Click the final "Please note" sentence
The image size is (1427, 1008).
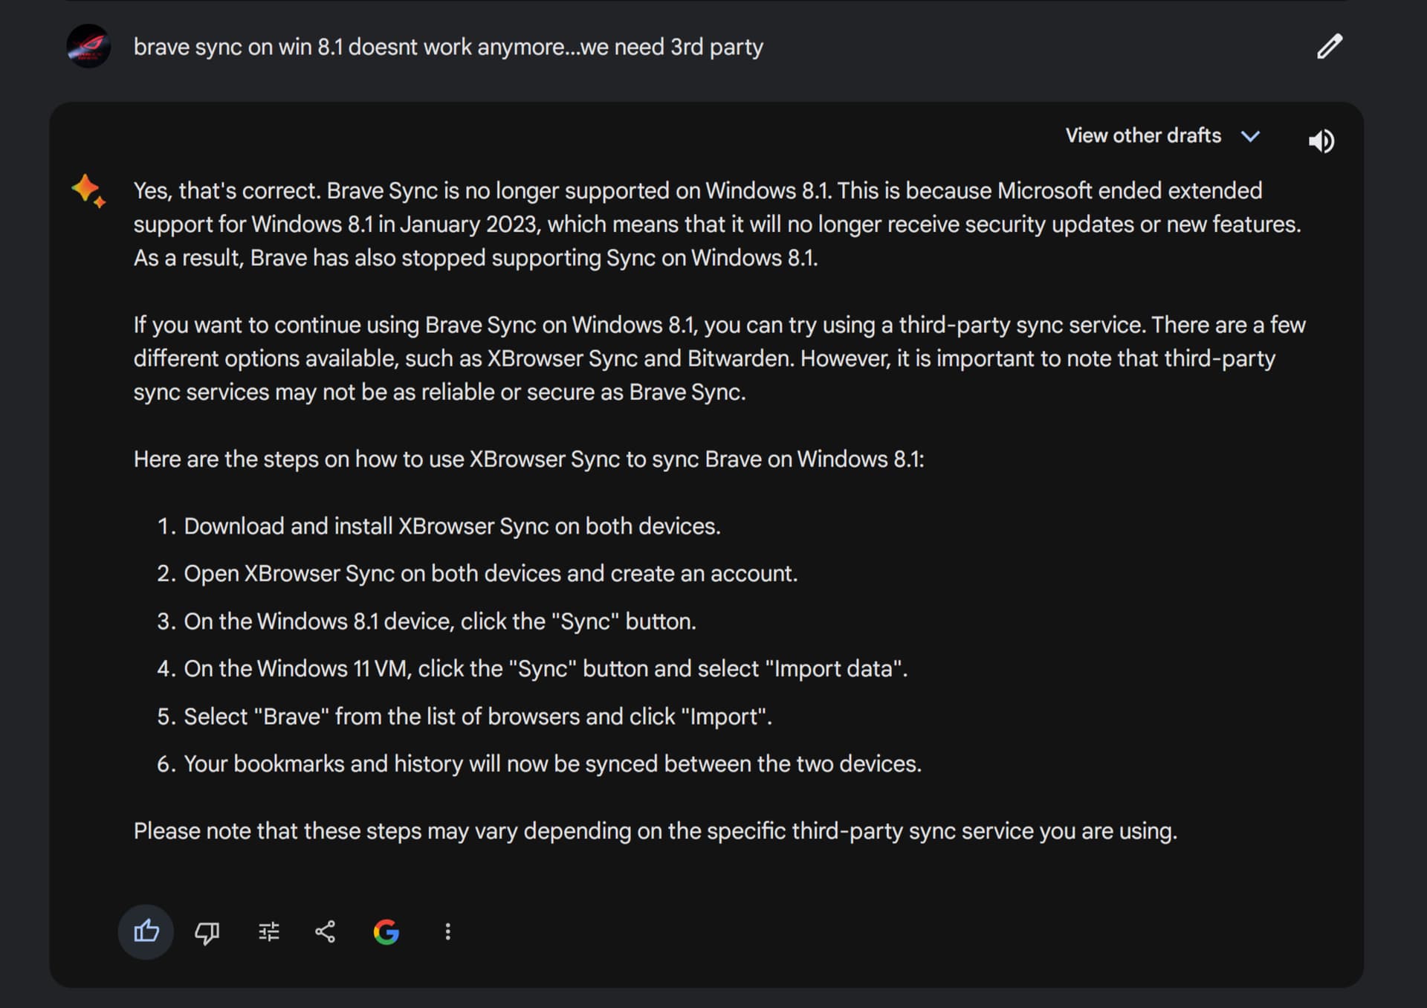(655, 831)
